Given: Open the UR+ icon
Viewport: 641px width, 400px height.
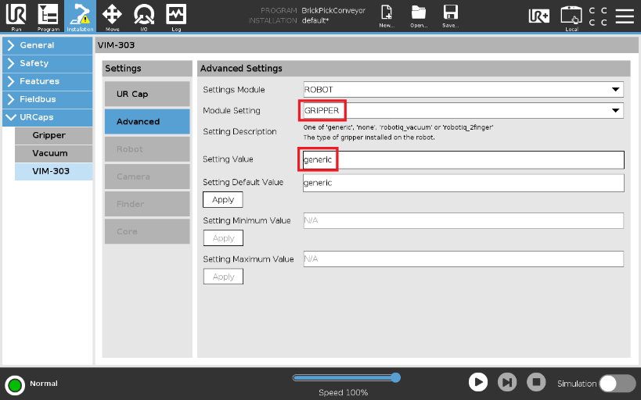Looking at the screenshot, I should (538, 16).
